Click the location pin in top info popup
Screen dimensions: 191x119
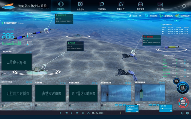(57, 15)
